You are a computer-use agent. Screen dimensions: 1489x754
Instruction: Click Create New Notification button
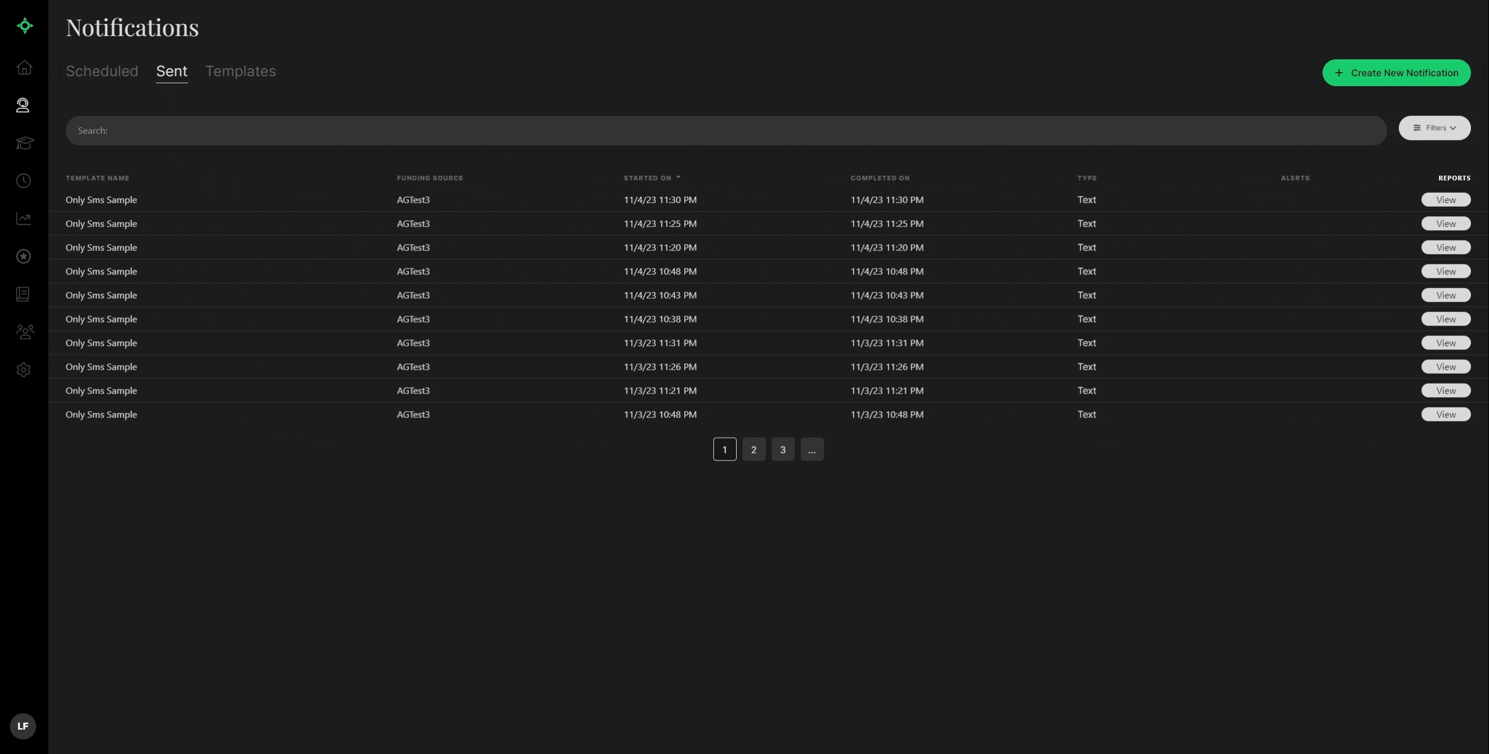coord(1397,72)
